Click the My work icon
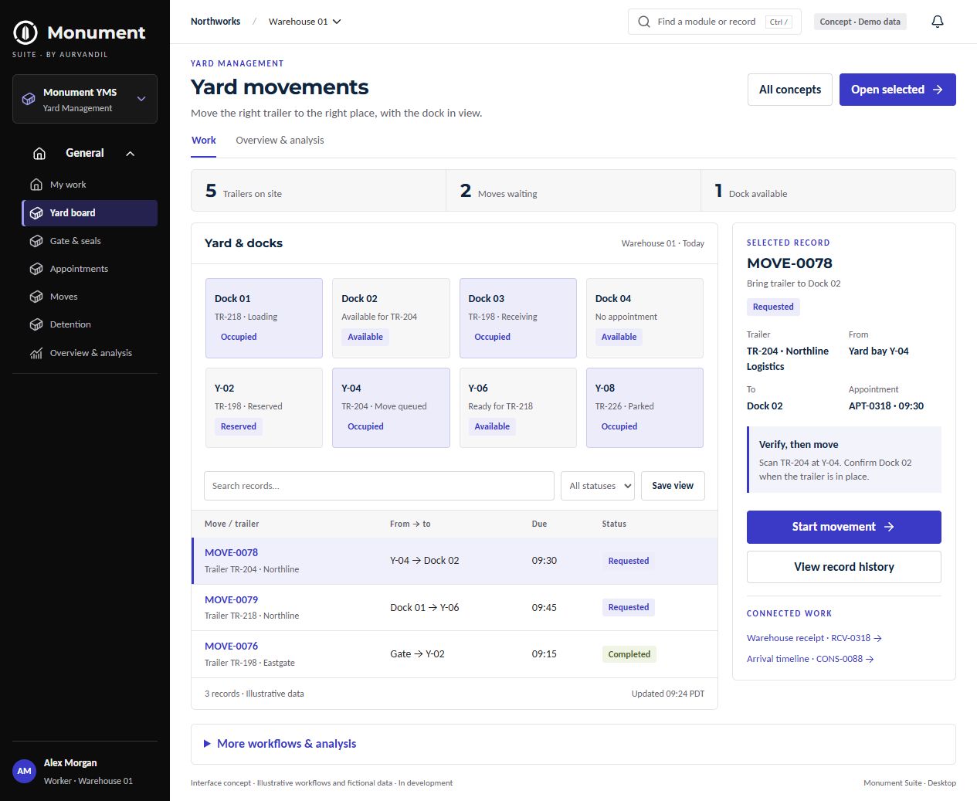The height and width of the screenshot is (801, 977). coord(36,185)
